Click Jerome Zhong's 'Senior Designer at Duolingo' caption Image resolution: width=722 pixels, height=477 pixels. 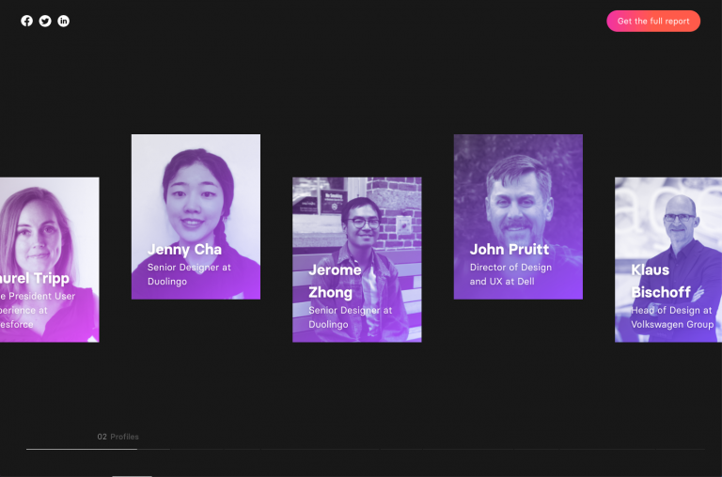[x=351, y=317]
